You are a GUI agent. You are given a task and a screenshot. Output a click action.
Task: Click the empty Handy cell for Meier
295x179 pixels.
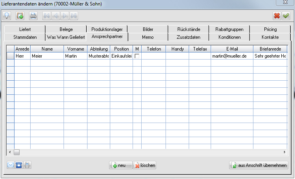coord(177,56)
